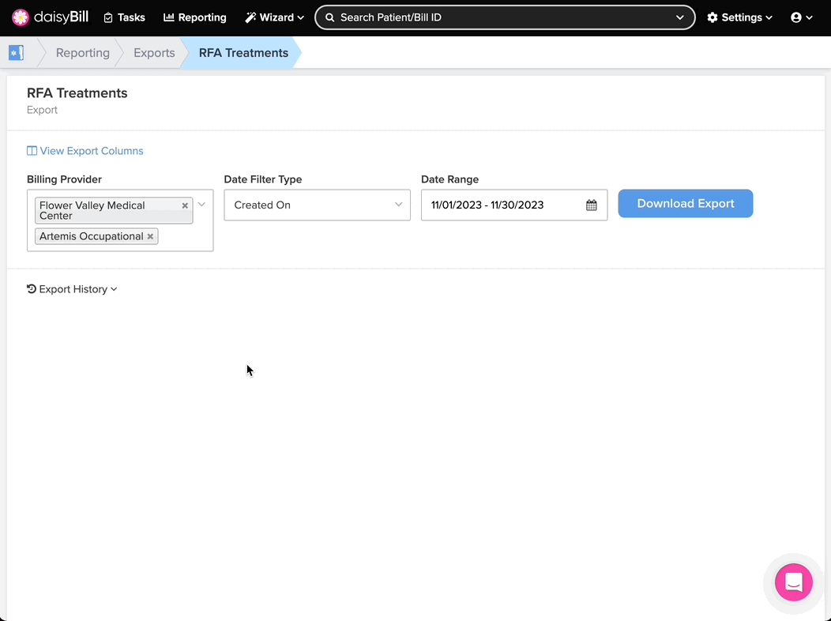Click the daisyBill flower logo
Screen dimensions: 831x621
point(21,17)
